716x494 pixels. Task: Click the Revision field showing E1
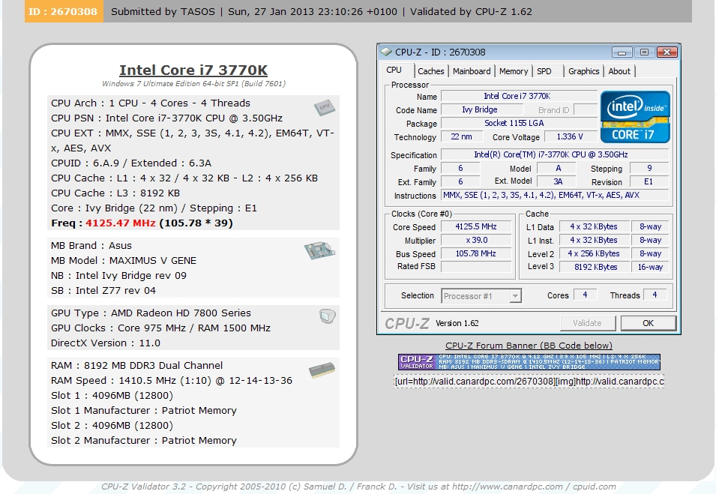(x=649, y=181)
